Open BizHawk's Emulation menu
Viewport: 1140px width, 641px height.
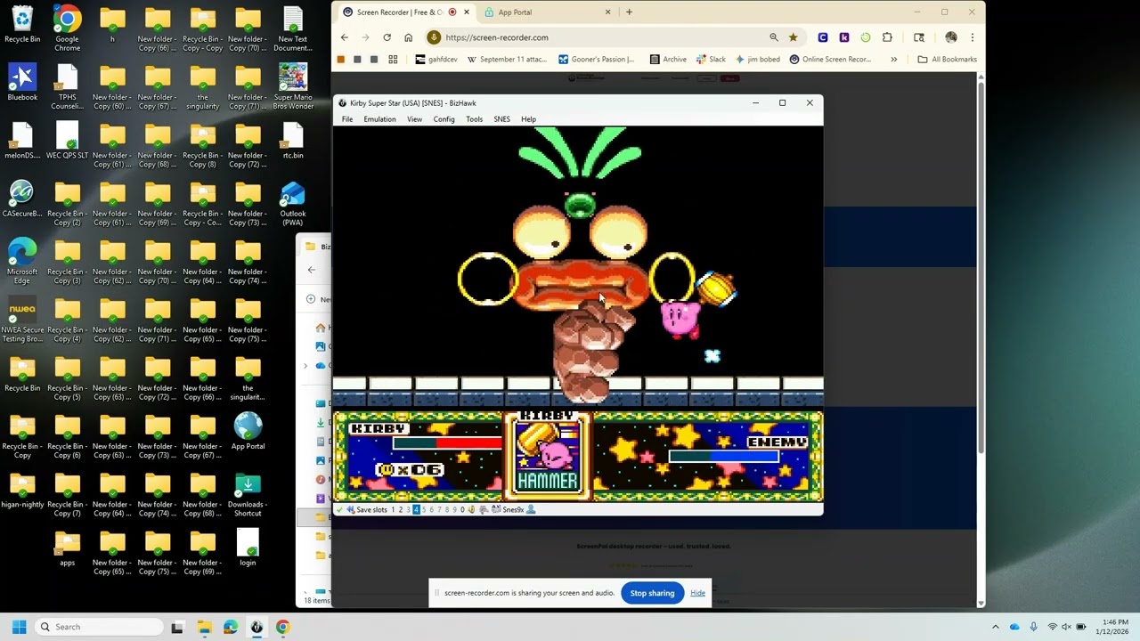(379, 119)
